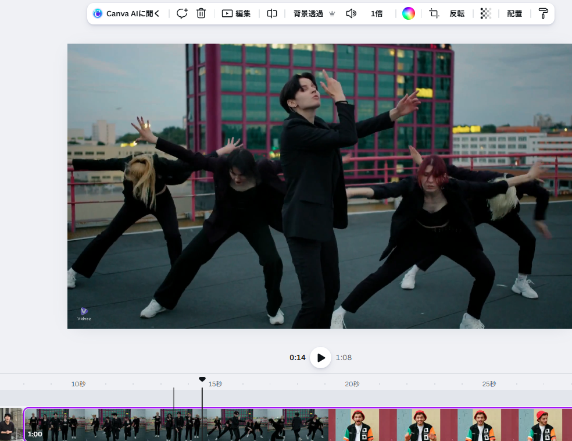
Task: Open the rainbow color picker circle
Action: [x=409, y=13]
